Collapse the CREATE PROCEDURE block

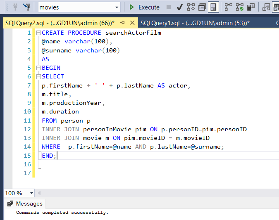pyautogui.click(x=38, y=33)
